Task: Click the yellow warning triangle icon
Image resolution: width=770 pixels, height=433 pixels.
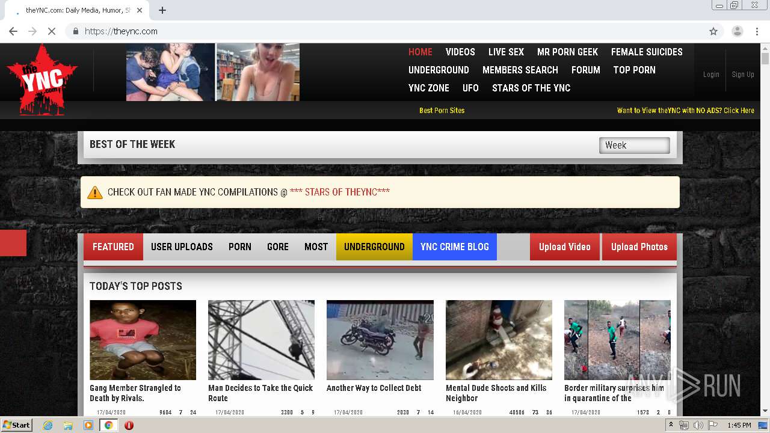Action: (95, 192)
